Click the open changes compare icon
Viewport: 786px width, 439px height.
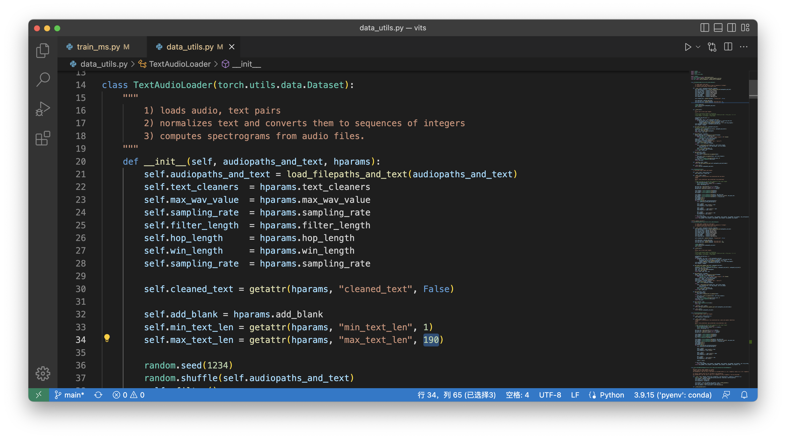point(712,47)
